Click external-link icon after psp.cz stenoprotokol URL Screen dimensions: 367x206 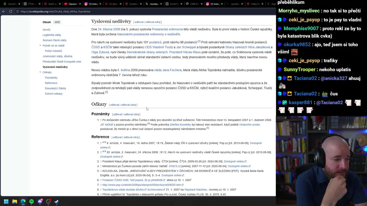coord(182,185)
